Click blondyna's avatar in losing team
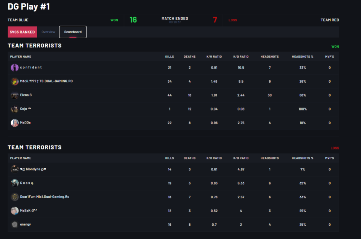The height and width of the screenshot is (239, 361). tap(14, 169)
